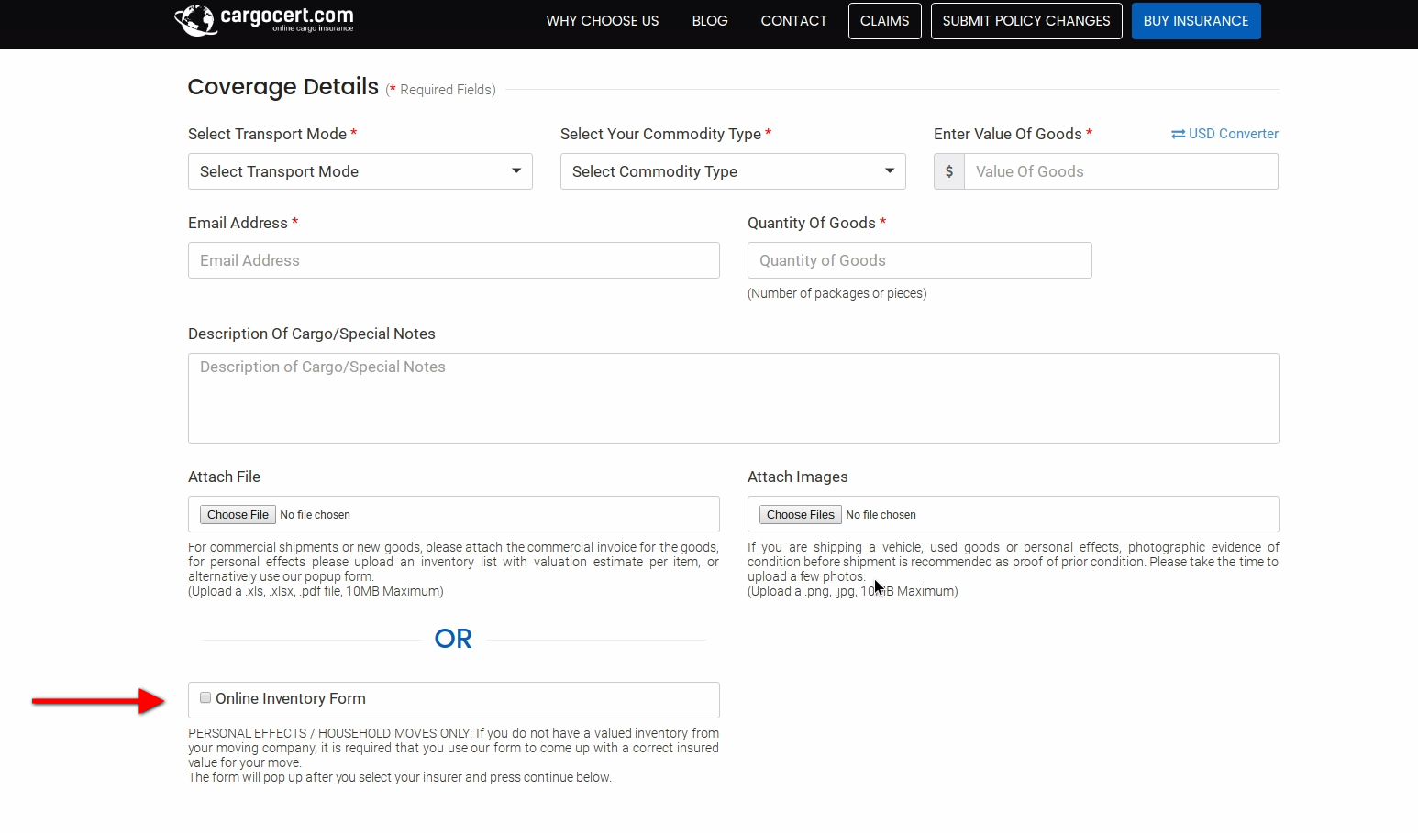Image resolution: width=1418 pixels, height=833 pixels.
Task: Open the Why Choose Us menu item
Action: coord(603,21)
